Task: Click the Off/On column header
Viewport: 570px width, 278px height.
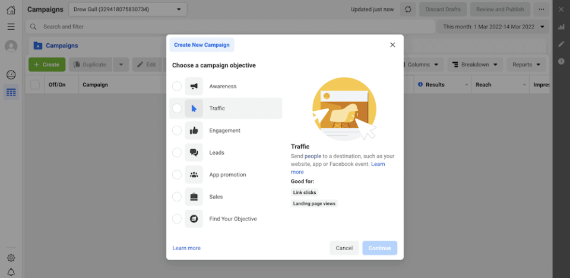Action: [57, 85]
